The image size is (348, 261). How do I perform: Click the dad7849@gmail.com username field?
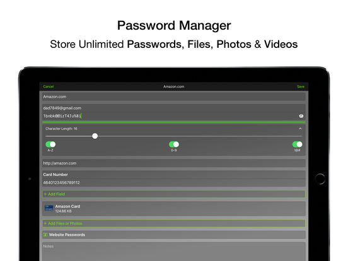coord(174,108)
